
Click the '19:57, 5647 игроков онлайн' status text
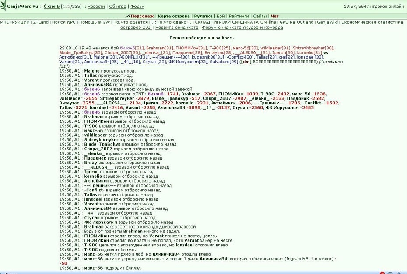[374, 7]
